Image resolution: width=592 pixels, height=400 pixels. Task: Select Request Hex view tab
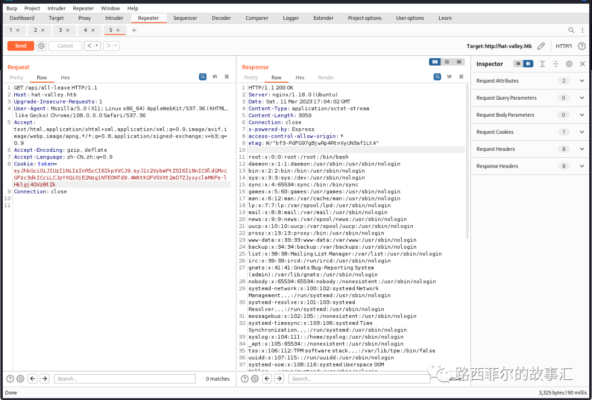point(65,77)
